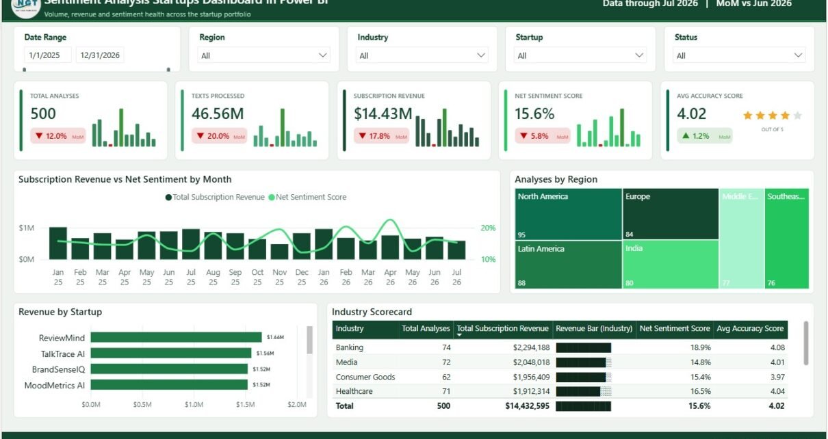828x439 pixels.
Task: Click the Date Range slider left handle
Action: (25, 70)
